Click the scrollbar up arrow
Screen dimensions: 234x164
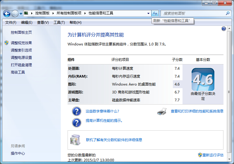pos(229,29)
